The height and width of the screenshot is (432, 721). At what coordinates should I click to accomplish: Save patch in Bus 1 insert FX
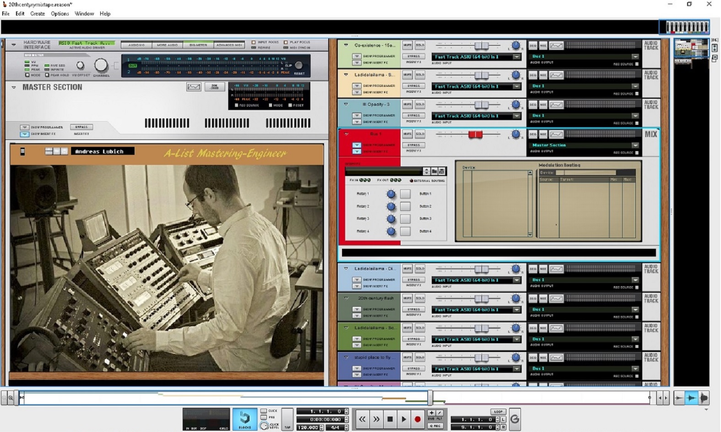442,171
